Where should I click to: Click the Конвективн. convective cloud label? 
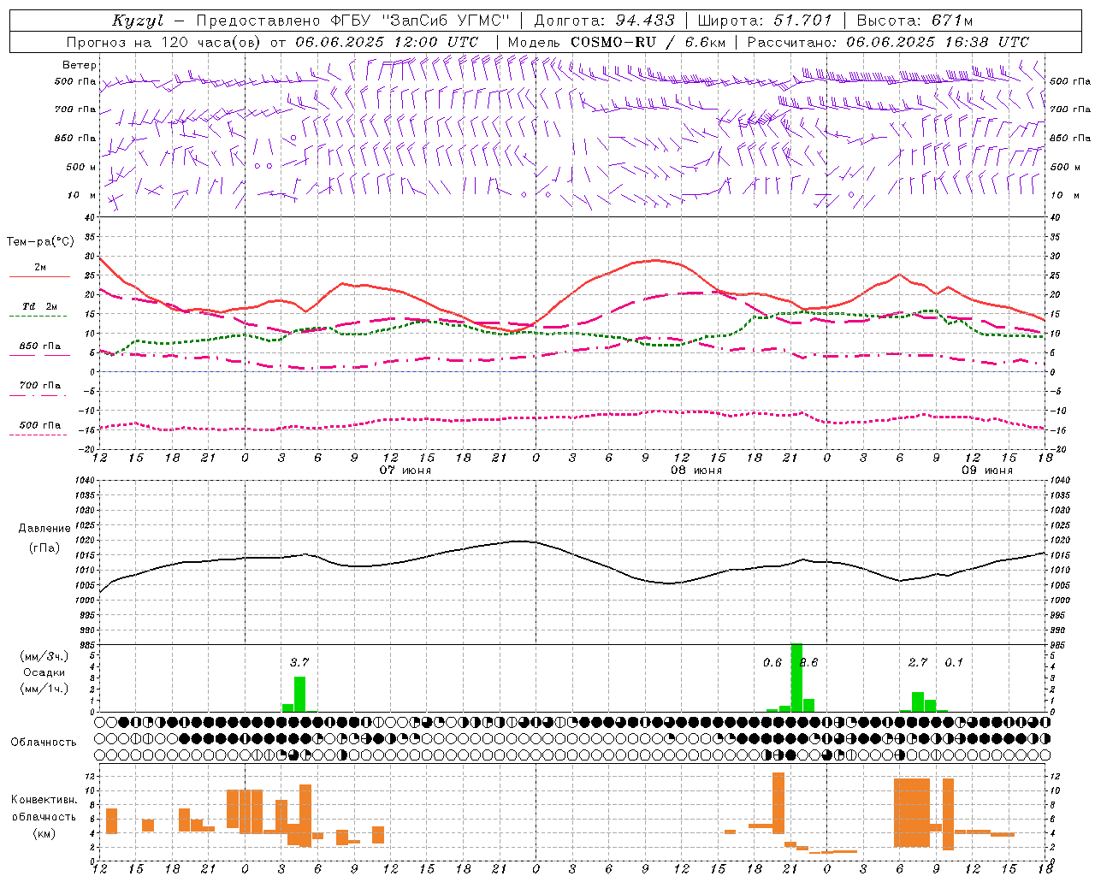click(x=44, y=800)
